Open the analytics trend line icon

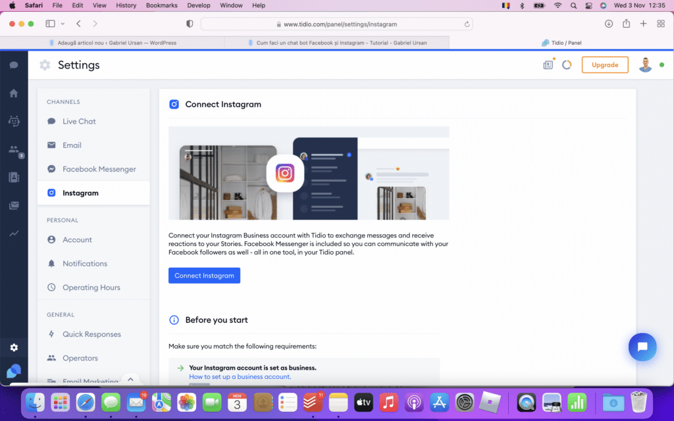[14, 234]
